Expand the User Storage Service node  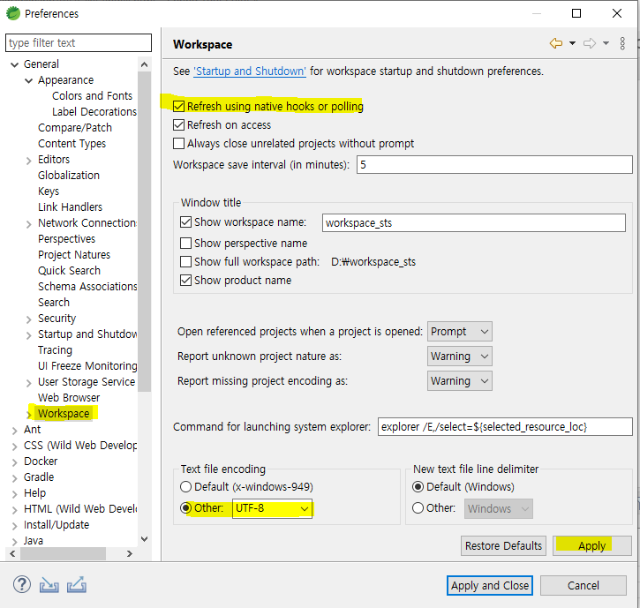point(28,383)
